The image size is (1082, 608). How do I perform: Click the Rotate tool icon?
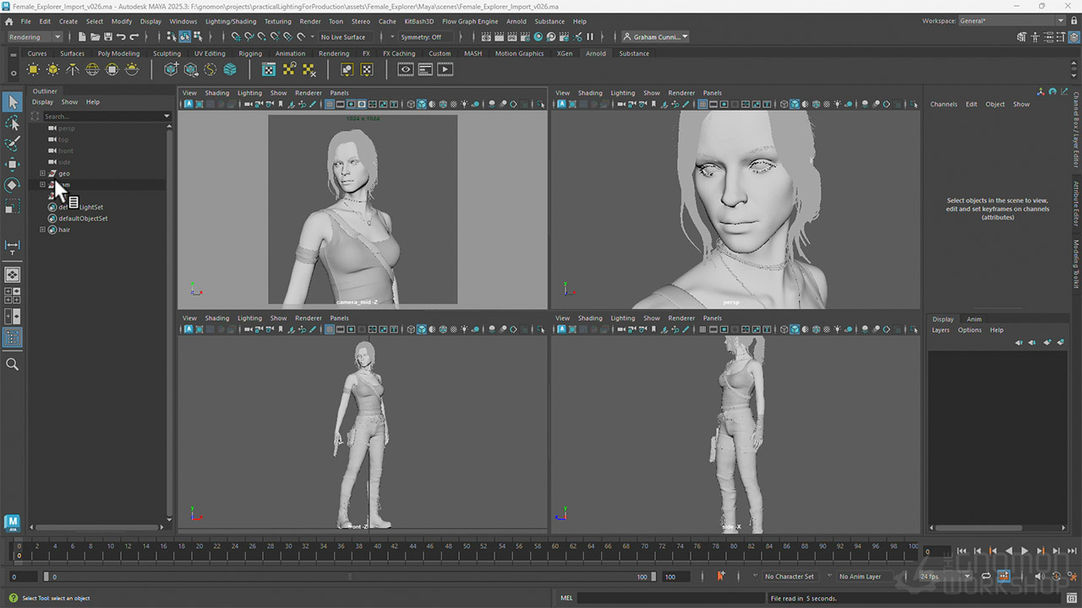tap(12, 185)
